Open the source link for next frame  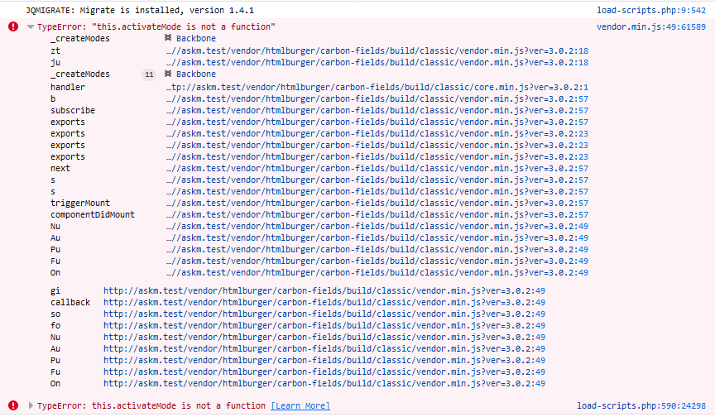tap(377, 168)
